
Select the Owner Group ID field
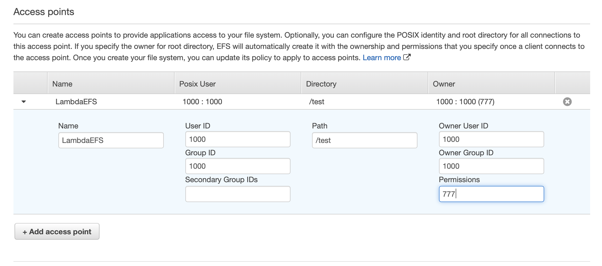[x=491, y=166]
